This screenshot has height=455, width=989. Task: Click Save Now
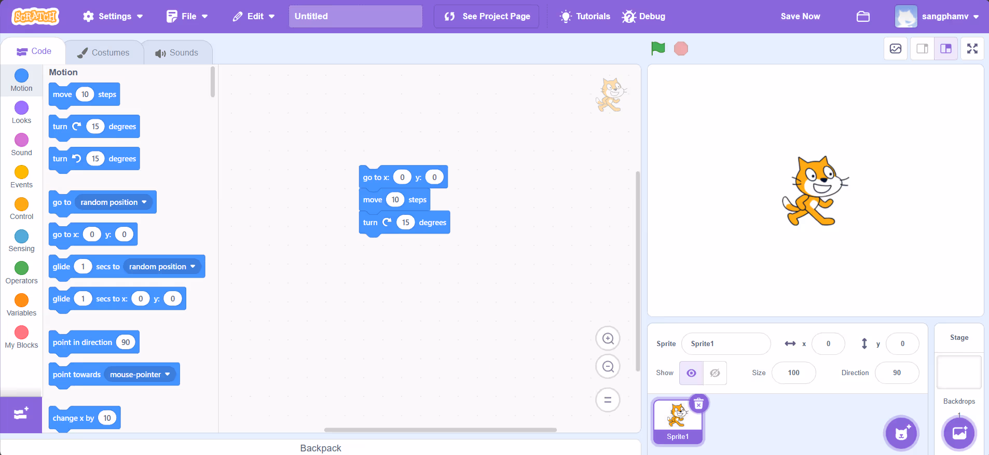800,17
